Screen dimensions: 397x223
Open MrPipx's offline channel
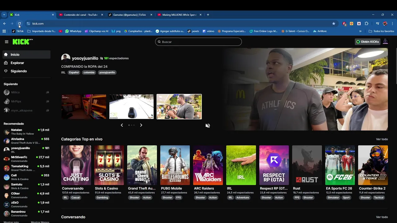(26, 101)
